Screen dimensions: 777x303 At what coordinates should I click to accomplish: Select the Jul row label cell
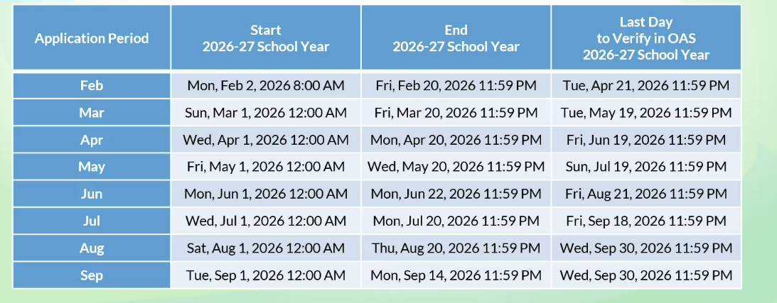tap(92, 221)
